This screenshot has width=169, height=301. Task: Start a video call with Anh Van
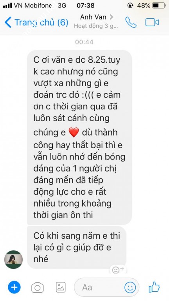[x=152, y=22]
